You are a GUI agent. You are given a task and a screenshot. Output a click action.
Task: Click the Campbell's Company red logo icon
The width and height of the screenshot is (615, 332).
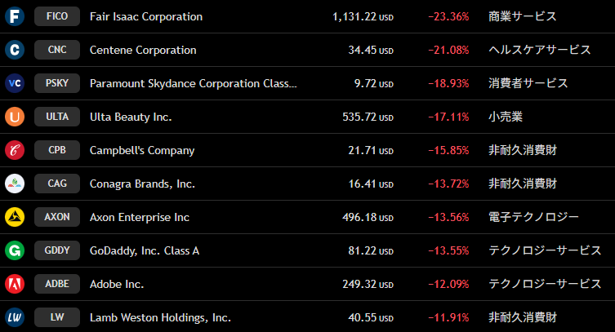click(15, 150)
